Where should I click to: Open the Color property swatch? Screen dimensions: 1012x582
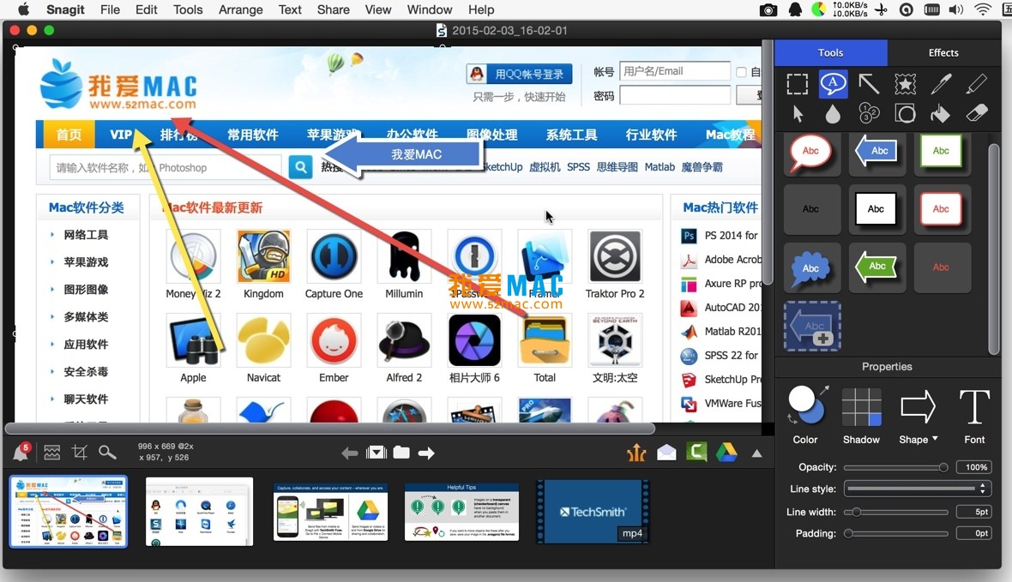(804, 405)
